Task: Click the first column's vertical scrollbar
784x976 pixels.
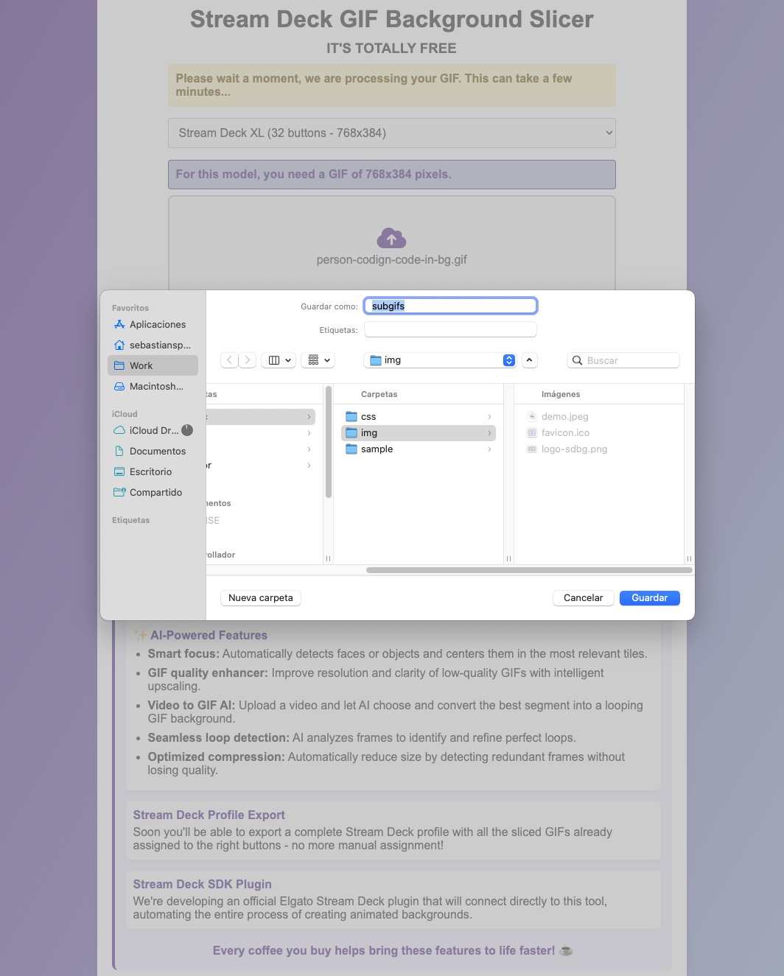Action: coord(329,442)
